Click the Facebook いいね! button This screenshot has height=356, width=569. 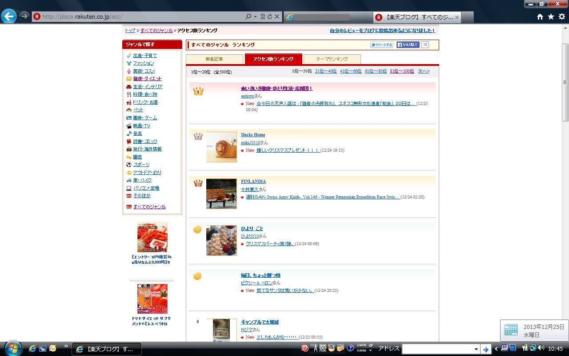[408, 44]
